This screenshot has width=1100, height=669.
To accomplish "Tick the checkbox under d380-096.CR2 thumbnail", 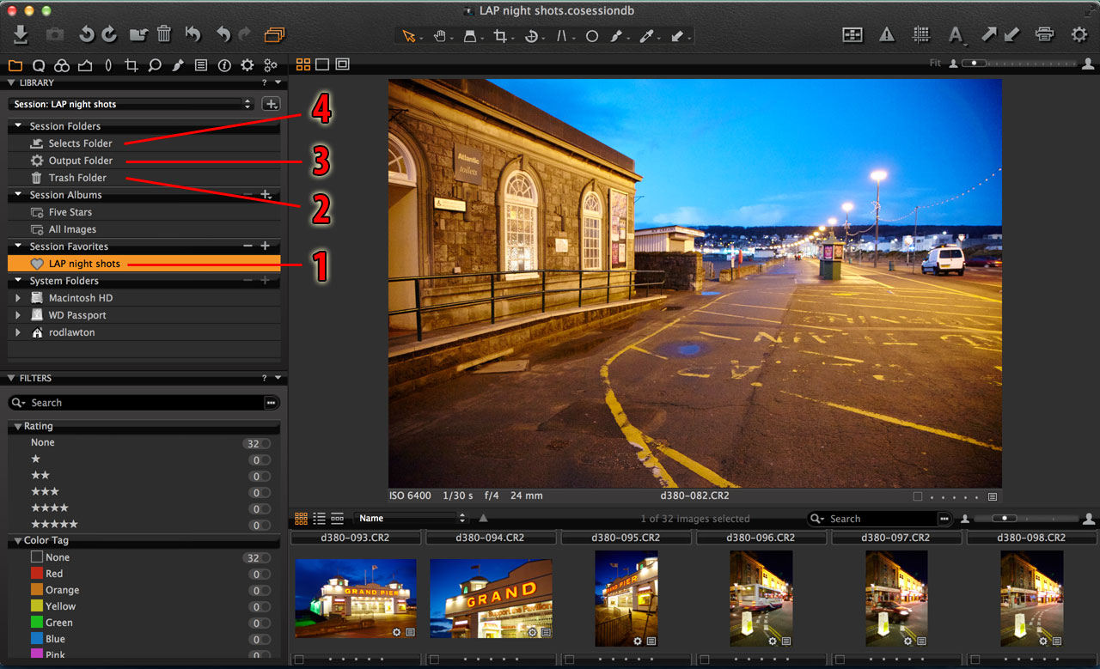I will click(x=703, y=660).
